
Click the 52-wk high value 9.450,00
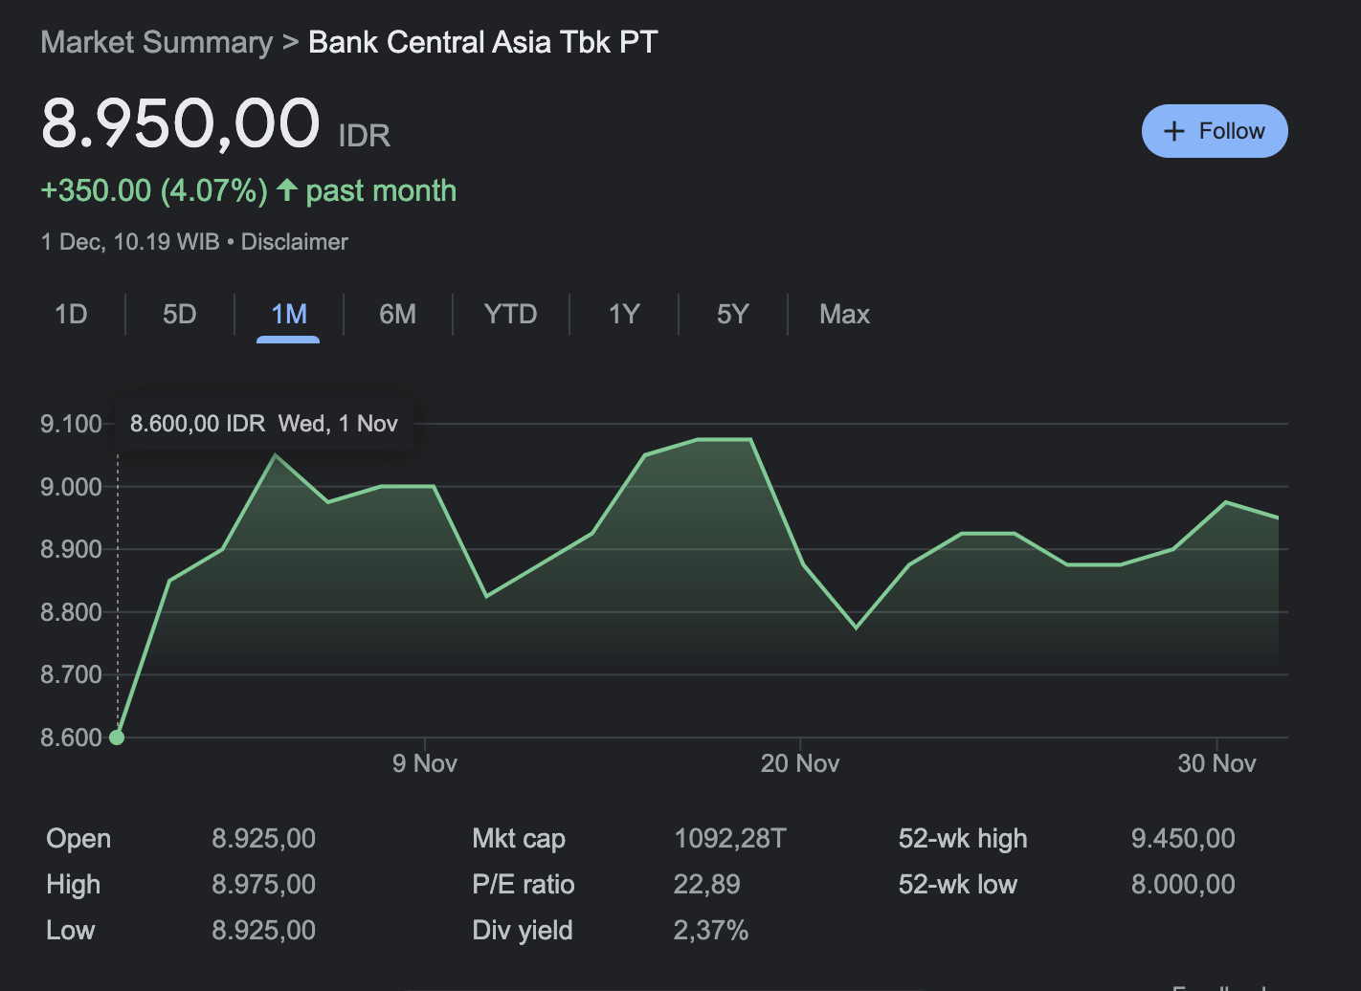pos(1183,838)
